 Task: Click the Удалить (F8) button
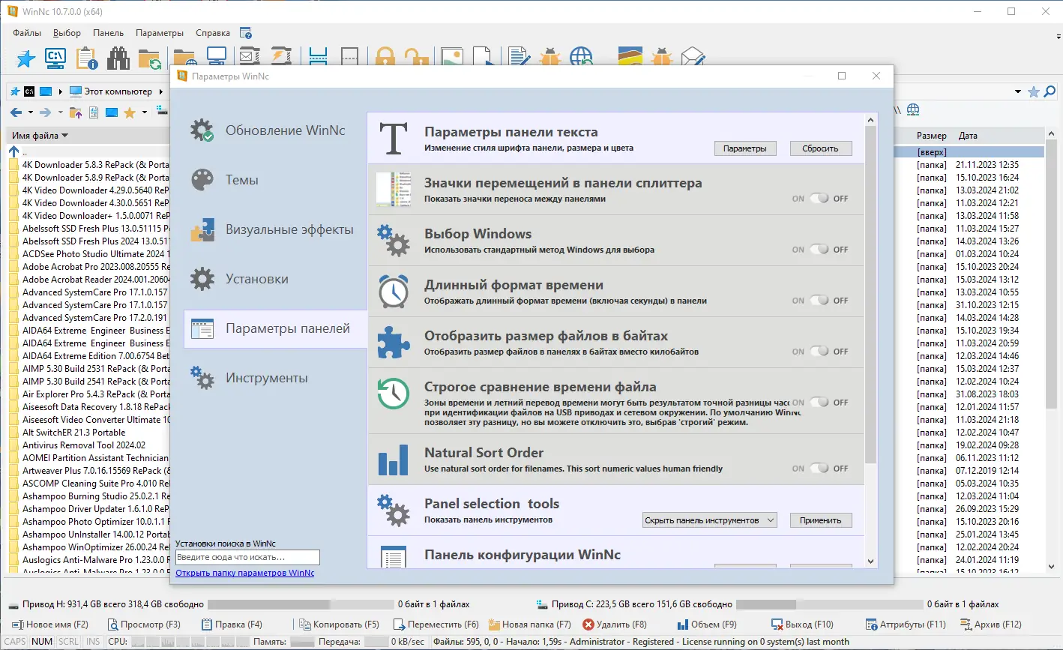(615, 624)
